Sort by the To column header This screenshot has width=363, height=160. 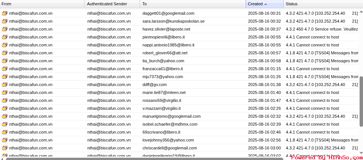(193, 4)
